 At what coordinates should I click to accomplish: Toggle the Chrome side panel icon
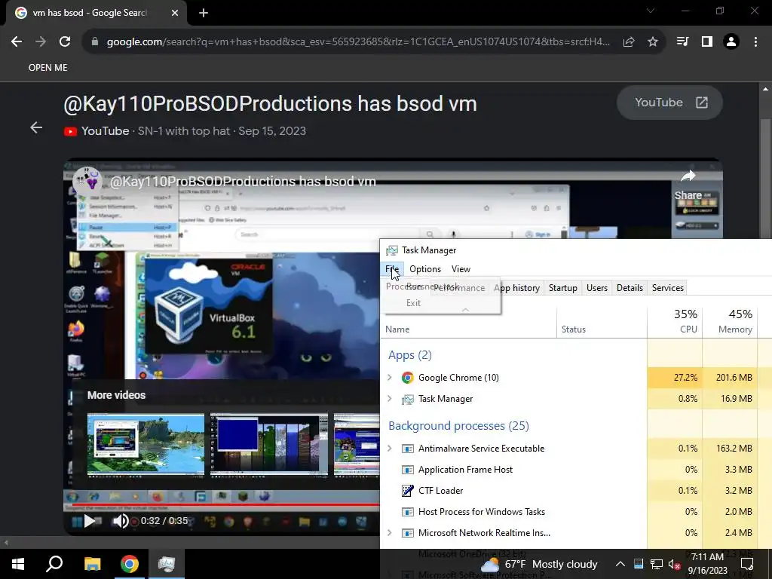pos(707,42)
